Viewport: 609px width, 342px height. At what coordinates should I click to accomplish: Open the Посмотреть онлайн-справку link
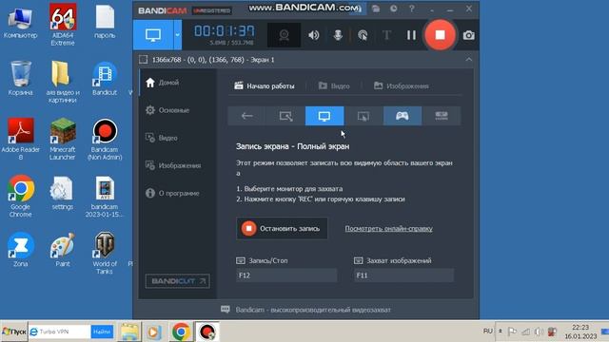coord(388,228)
